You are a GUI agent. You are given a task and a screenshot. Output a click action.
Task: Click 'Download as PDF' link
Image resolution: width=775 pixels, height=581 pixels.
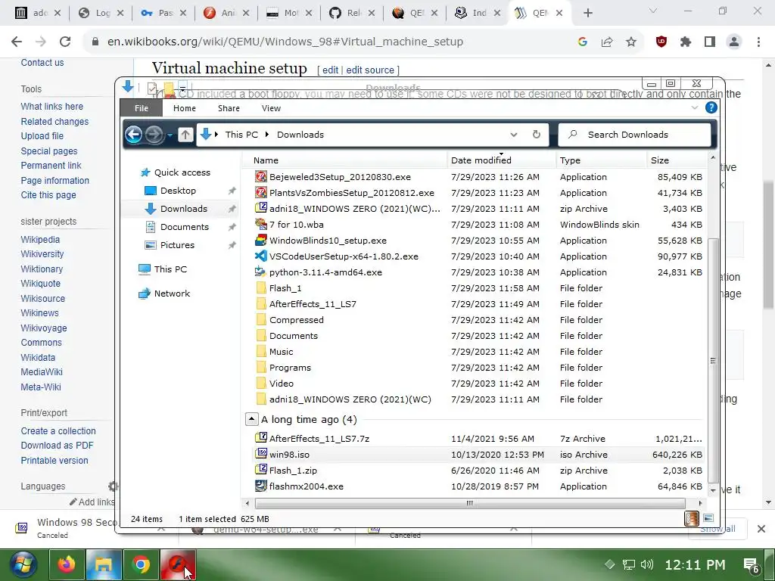57,446
